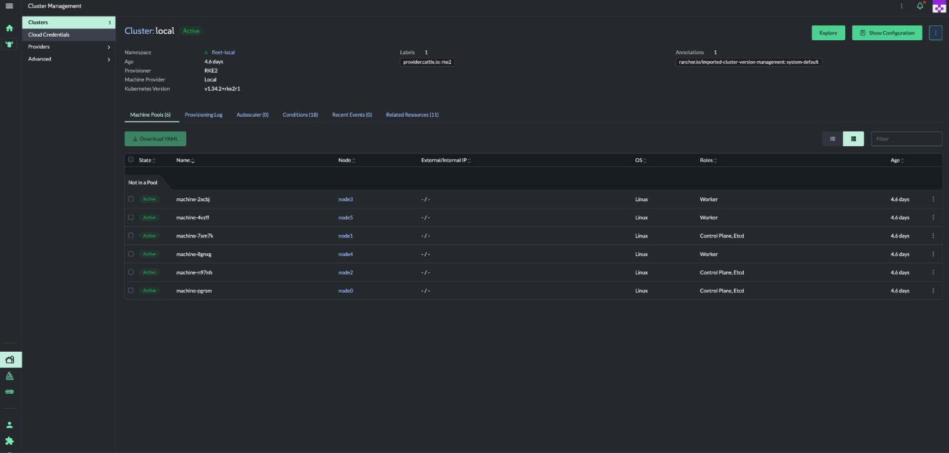Viewport: 949px width, 453px height.
Task: Switch to the Conditions (18) tab
Action: coord(300,115)
